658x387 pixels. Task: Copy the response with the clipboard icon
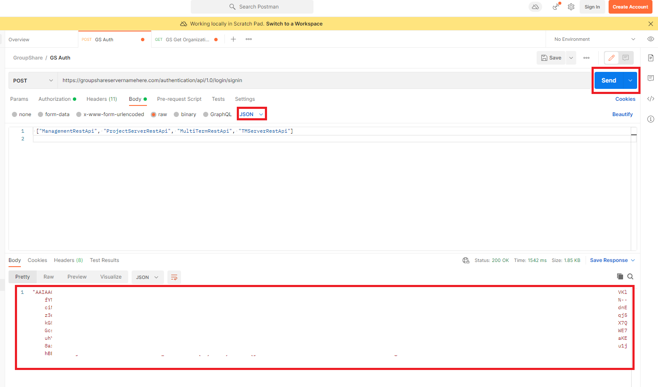(620, 276)
